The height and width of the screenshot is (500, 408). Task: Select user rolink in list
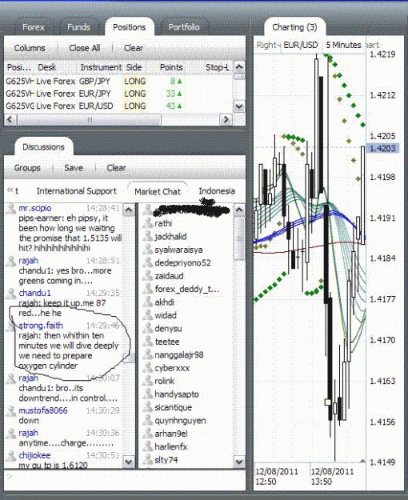[164, 381]
